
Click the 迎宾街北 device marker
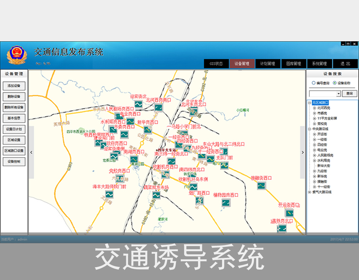139,104
